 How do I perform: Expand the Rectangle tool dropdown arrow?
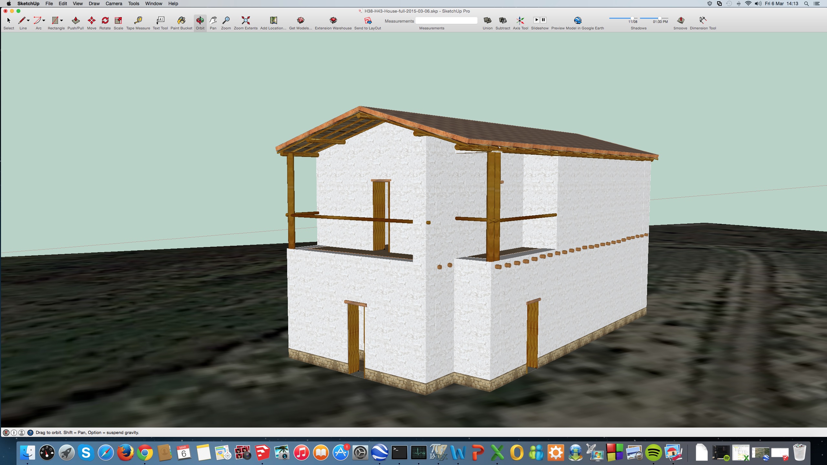[61, 20]
